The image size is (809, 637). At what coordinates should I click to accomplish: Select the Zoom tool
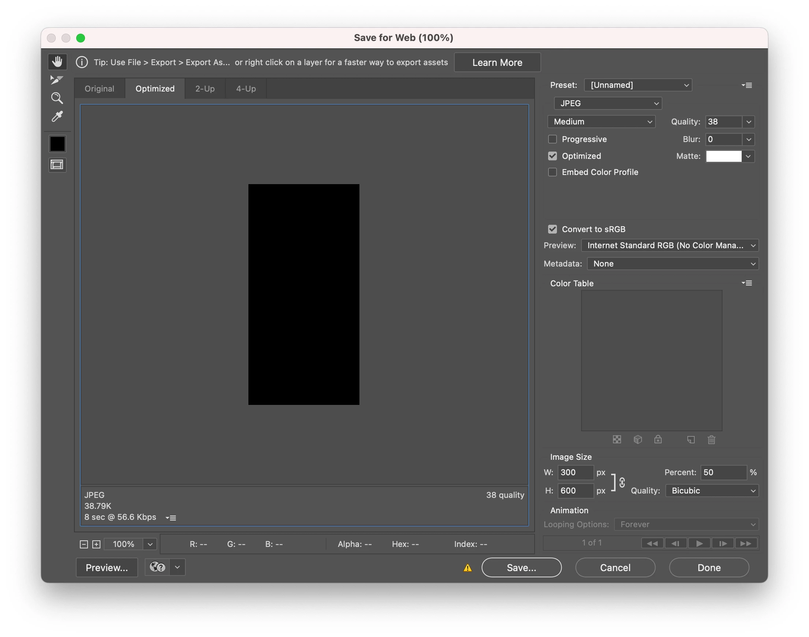(57, 98)
